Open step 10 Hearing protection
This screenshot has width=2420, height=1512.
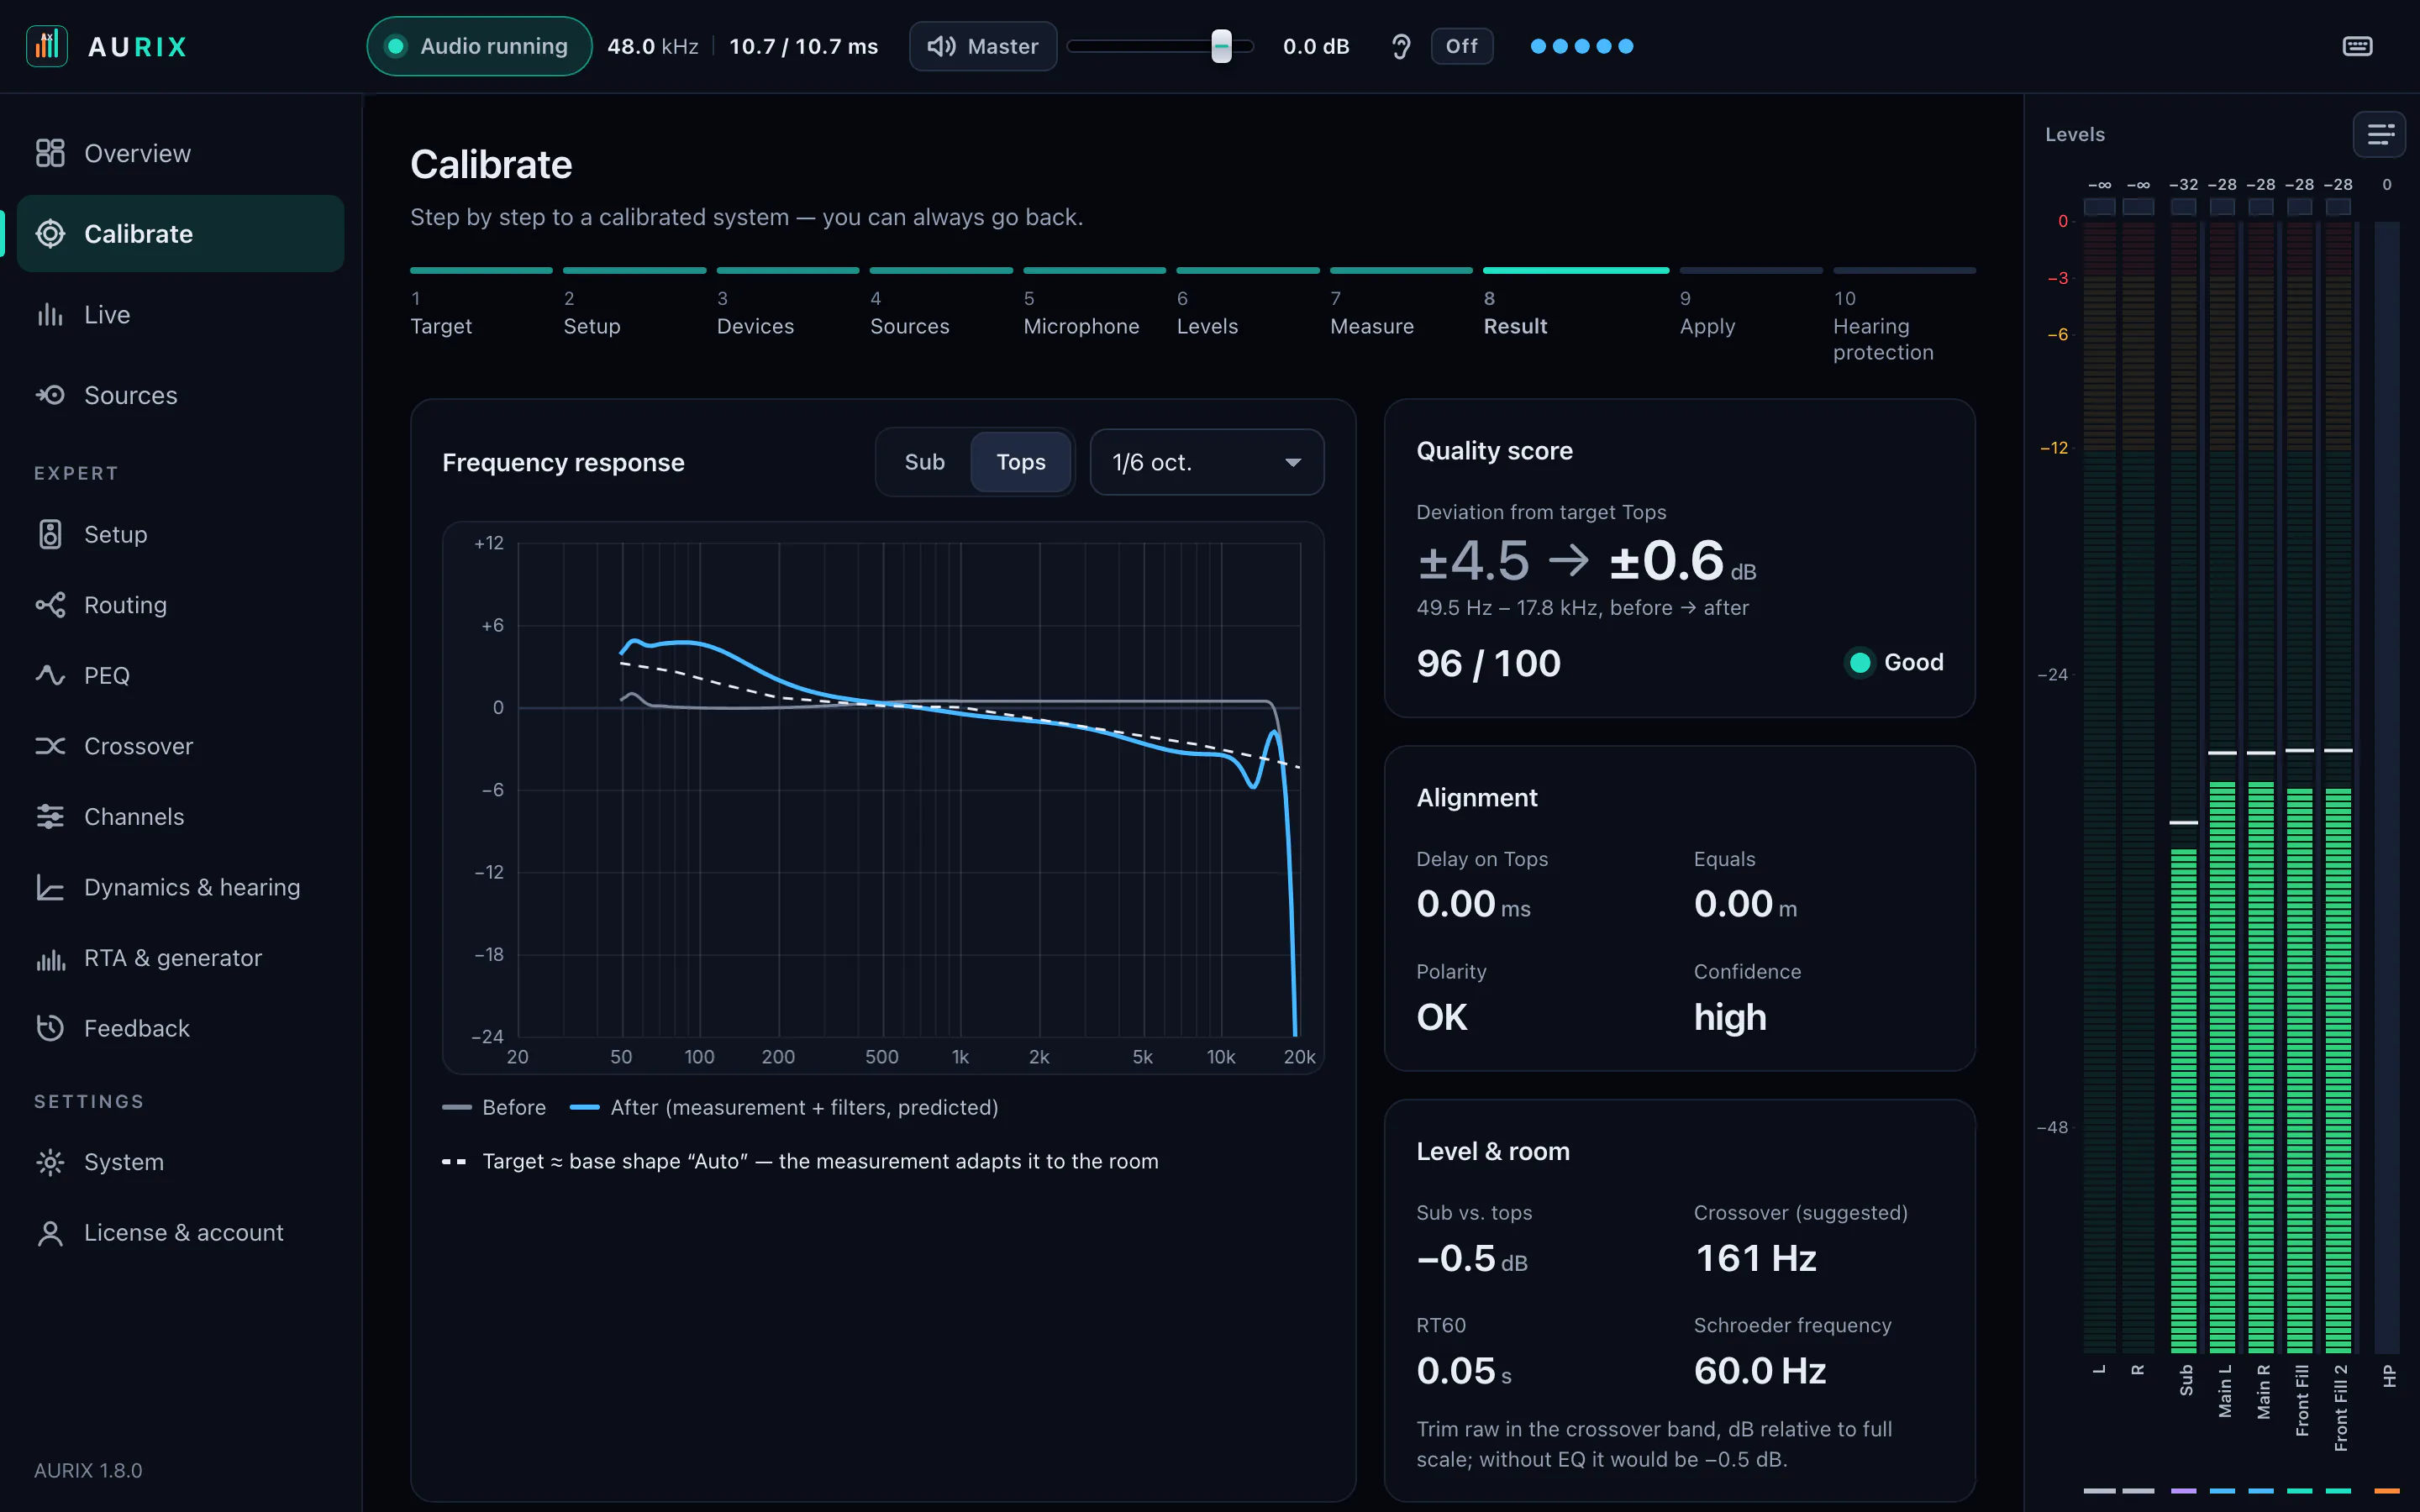[1904, 317]
